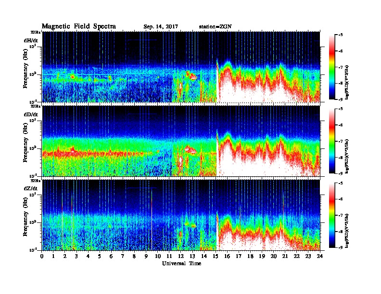This screenshot has height=294, width=381.
Task: Click the "Universal Time" axis label
Action: pyautogui.click(x=181, y=263)
